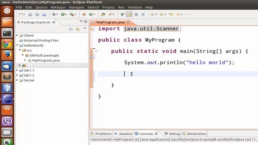Expand MyProgram.java in Package Explorer
The width and height of the screenshot is (258, 145).
(25, 60)
